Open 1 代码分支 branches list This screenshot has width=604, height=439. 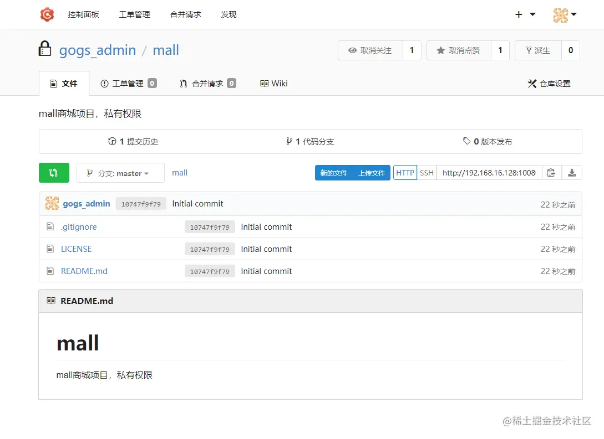click(310, 142)
